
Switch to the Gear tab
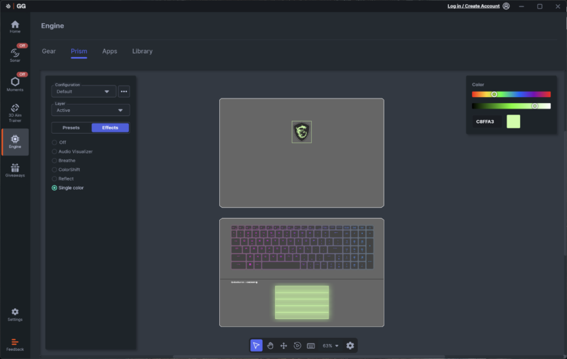(49, 52)
